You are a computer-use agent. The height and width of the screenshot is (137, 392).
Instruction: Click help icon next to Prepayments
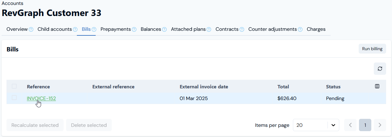coord(134,30)
